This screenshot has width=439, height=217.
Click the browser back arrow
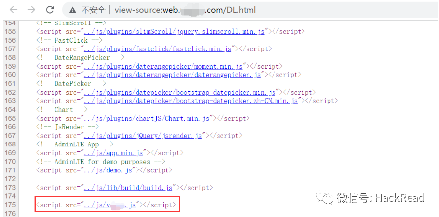13,10
